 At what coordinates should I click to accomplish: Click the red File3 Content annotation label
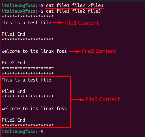(103, 99)
